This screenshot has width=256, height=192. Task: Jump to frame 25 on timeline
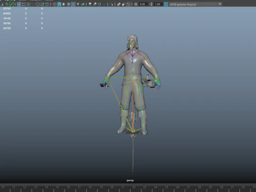(x=166, y=187)
